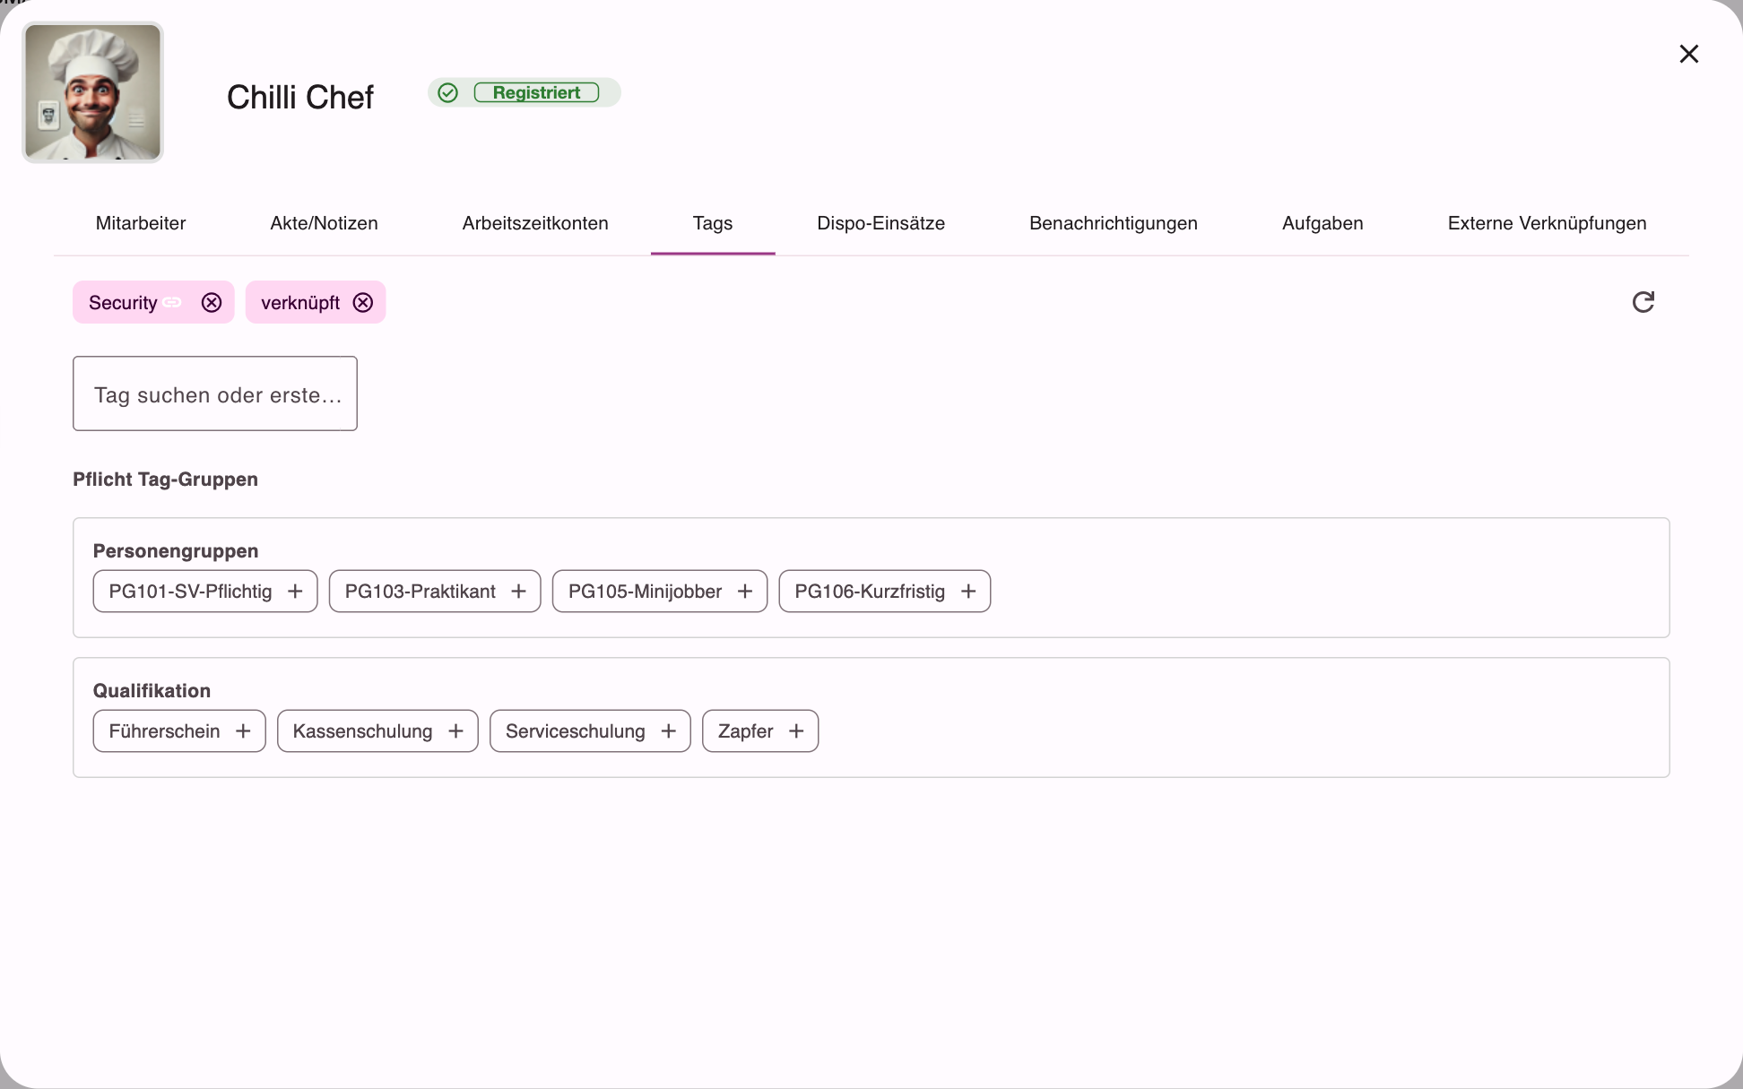Click the verknüpft tag label
The image size is (1743, 1089).
(300, 303)
